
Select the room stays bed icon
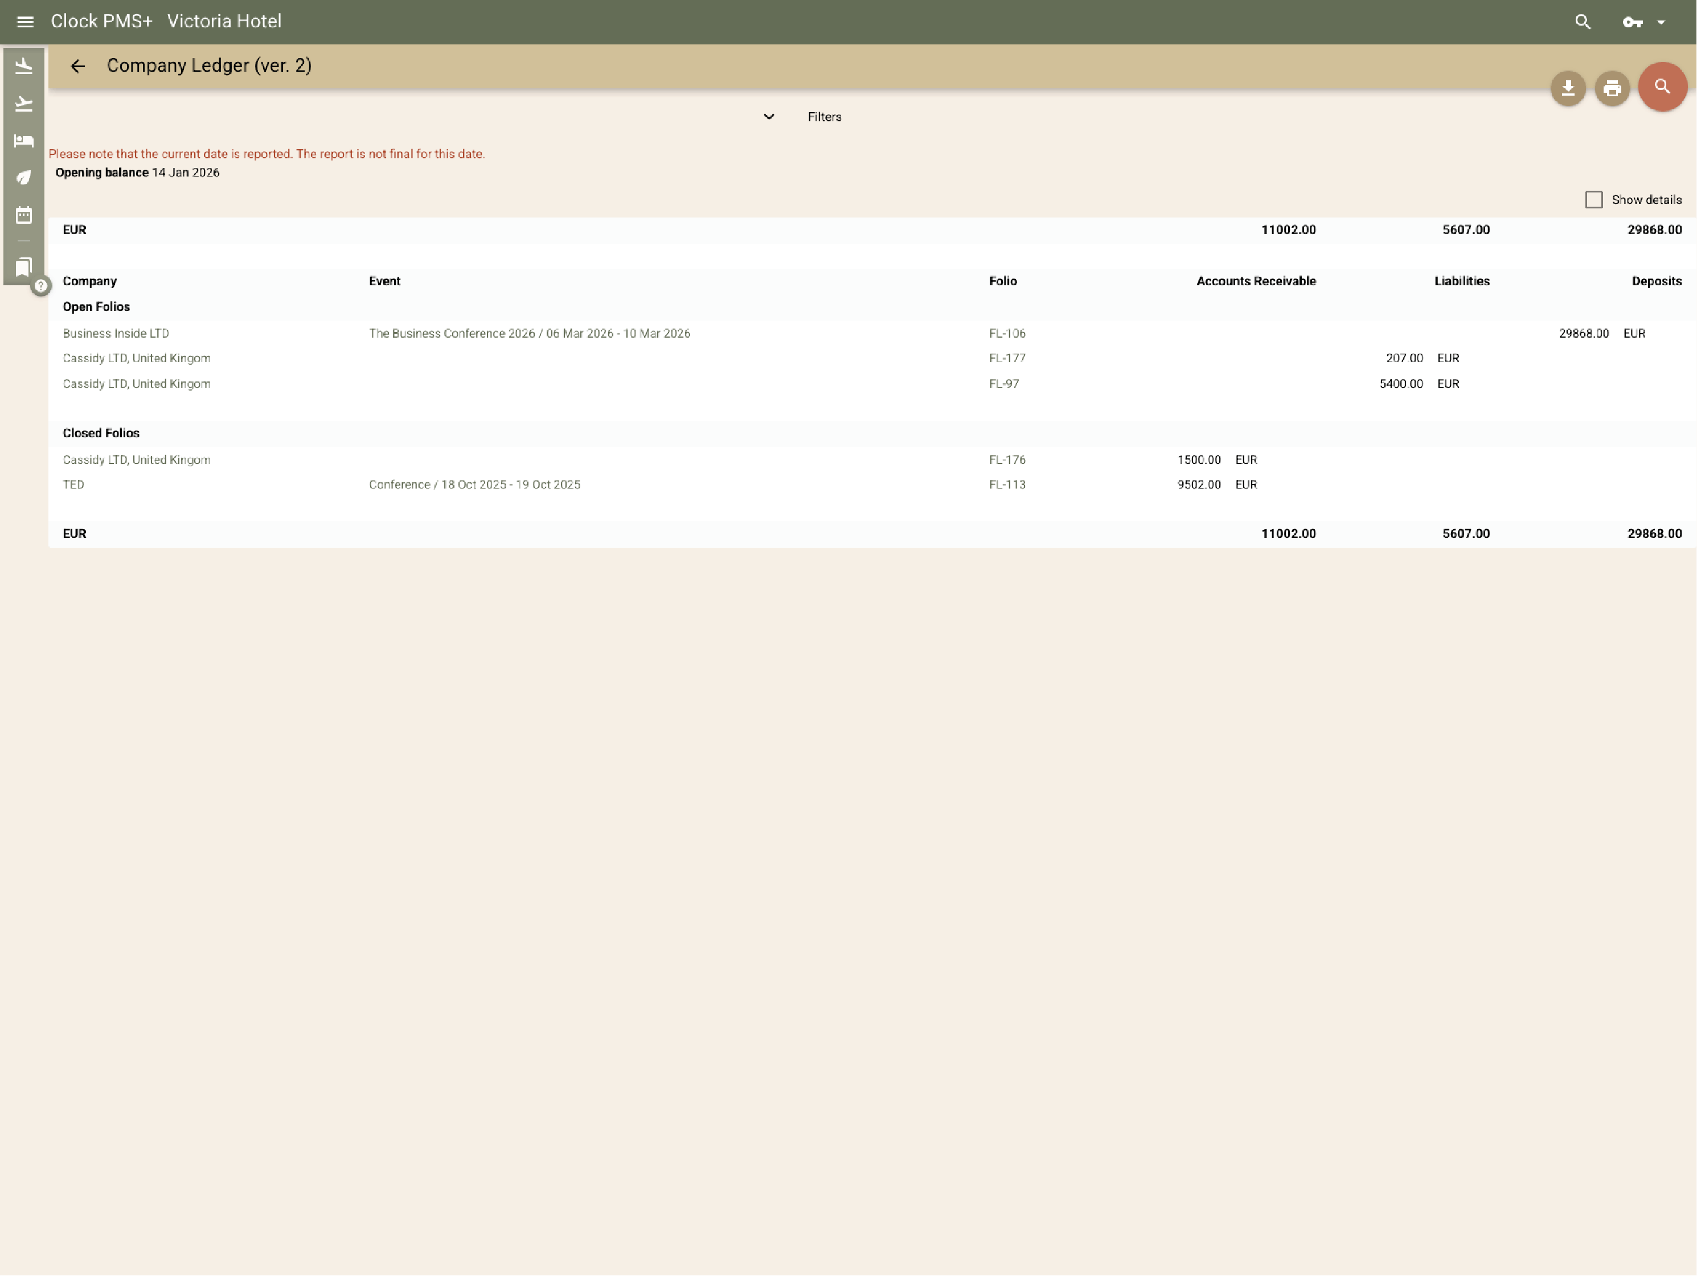click(23, 141)
